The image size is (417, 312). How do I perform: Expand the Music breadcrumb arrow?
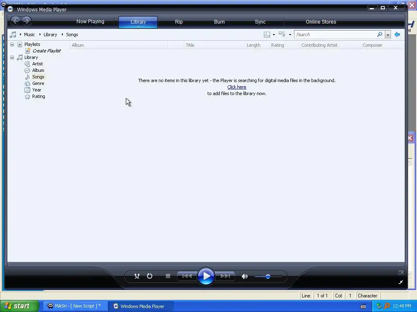(20, 35)
